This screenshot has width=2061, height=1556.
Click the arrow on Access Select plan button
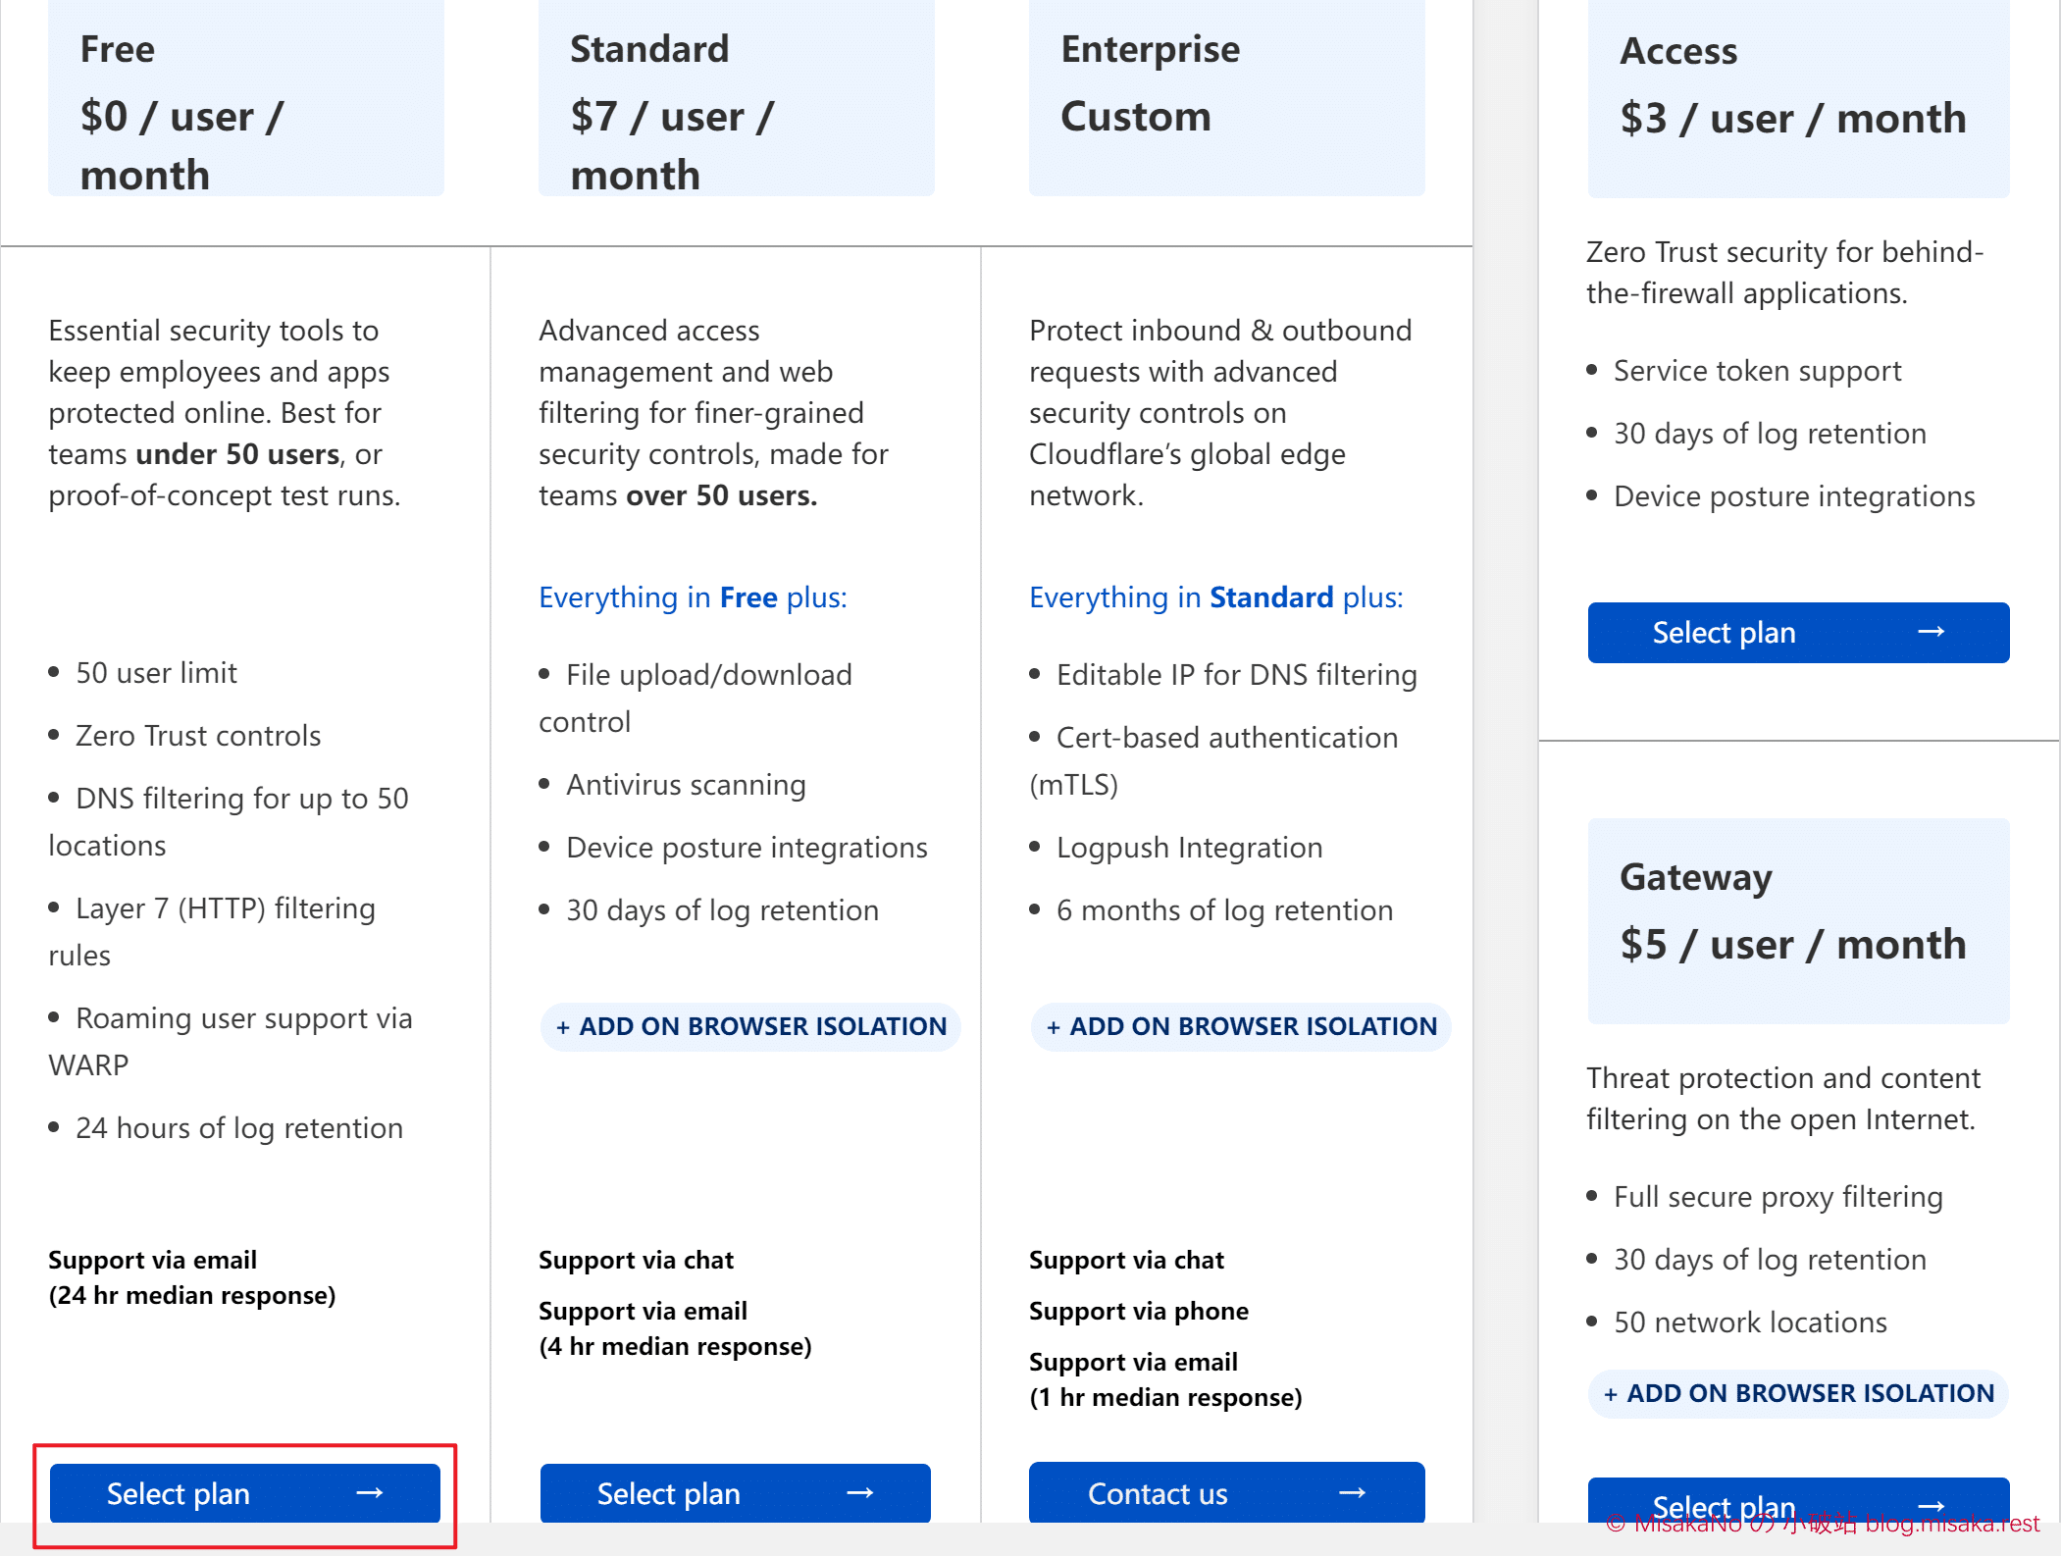pos(1932,632)
